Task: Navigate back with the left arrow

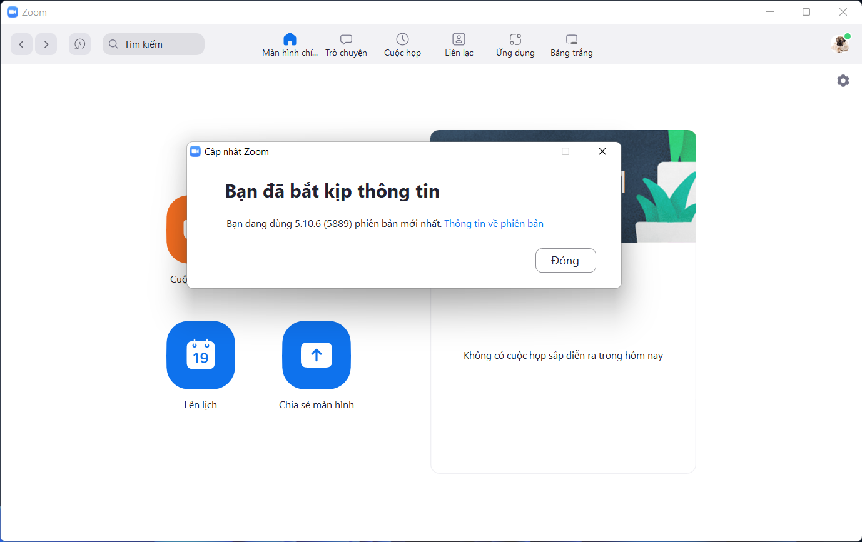Action: [21, 44]
